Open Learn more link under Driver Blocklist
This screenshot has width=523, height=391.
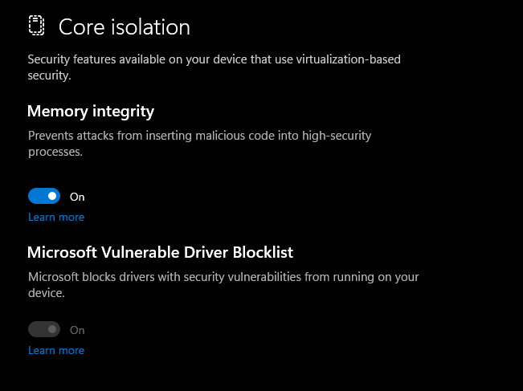coord(56,351)
